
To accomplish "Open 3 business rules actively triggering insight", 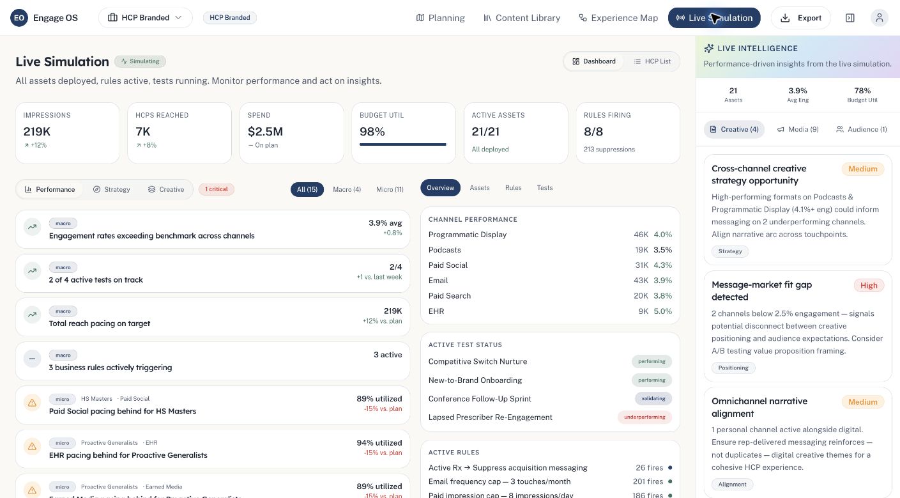I will pyautogui.click(x=213, y=361).
